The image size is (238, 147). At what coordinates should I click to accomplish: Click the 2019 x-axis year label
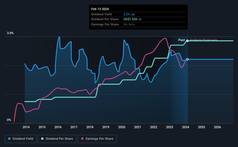pos(106,127)
